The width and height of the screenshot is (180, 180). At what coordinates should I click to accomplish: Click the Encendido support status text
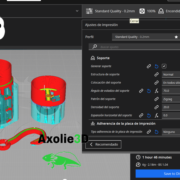pos(173,11)
